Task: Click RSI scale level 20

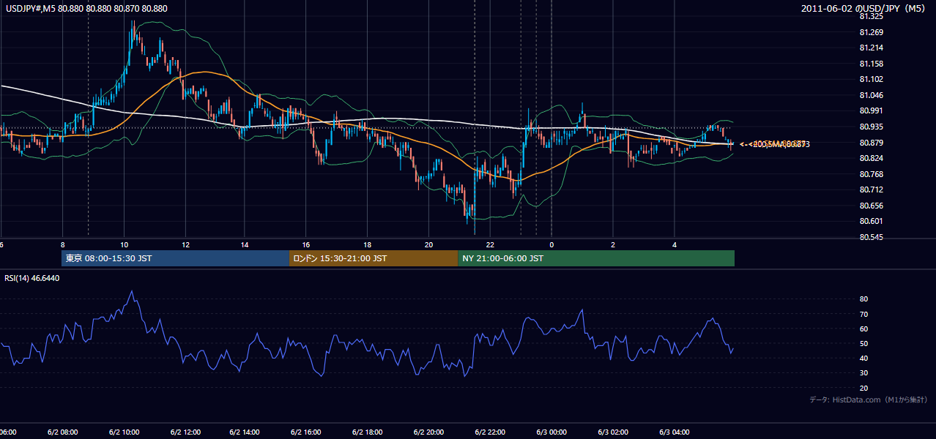Action: click(x=863, y=388)
